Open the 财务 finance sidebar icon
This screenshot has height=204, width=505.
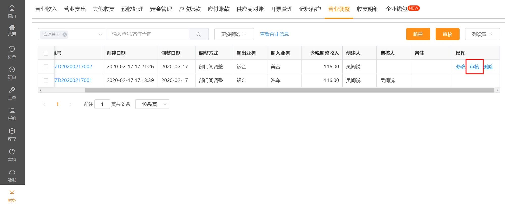(12, 196)
